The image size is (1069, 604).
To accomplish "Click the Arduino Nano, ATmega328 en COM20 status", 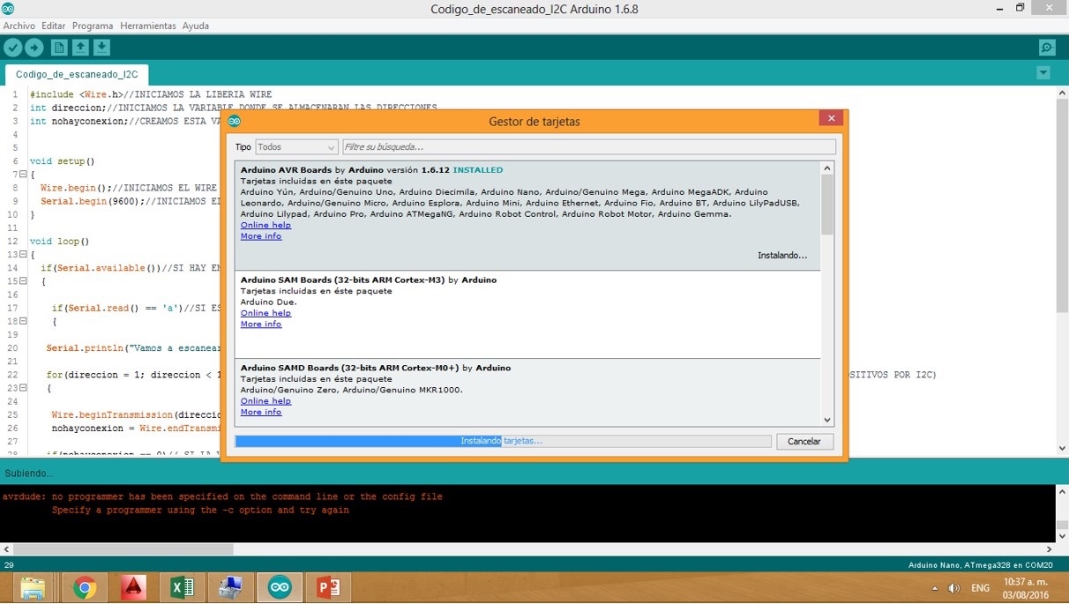I will point(981,564).
